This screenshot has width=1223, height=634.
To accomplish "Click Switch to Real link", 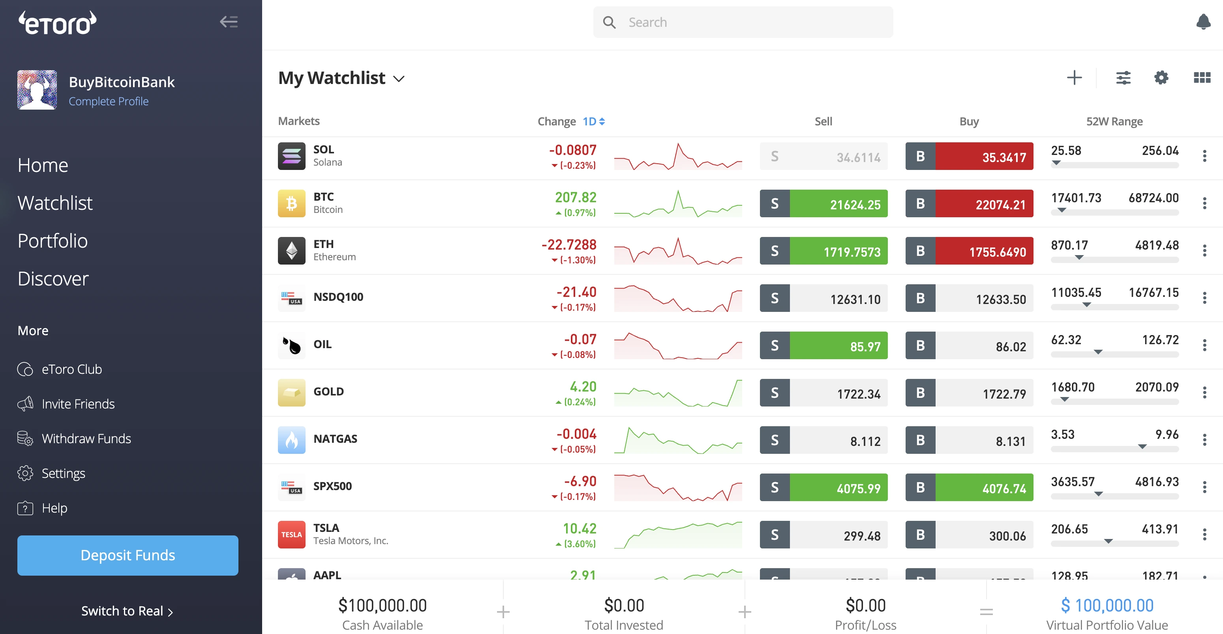I will pyautogui.click(x=127, y=611).
